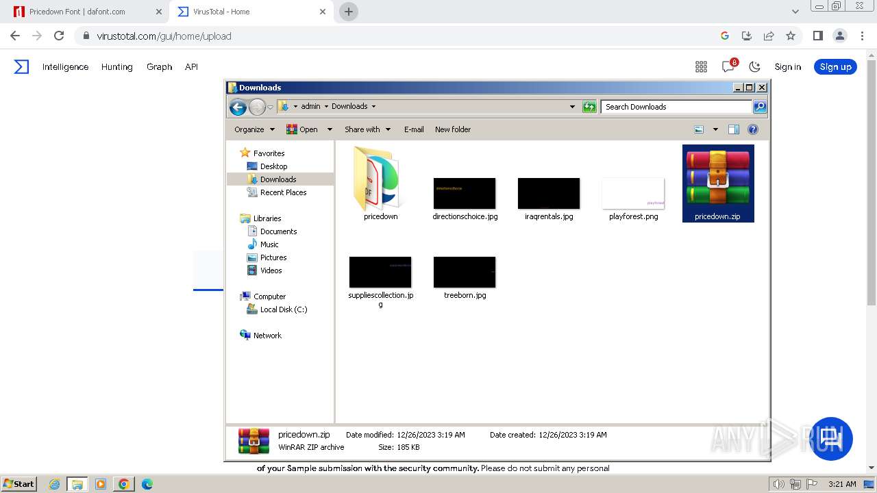The image size is (877, 493).
Task: Open VirusTotal notifications chat icon
Action: point(728,66)
